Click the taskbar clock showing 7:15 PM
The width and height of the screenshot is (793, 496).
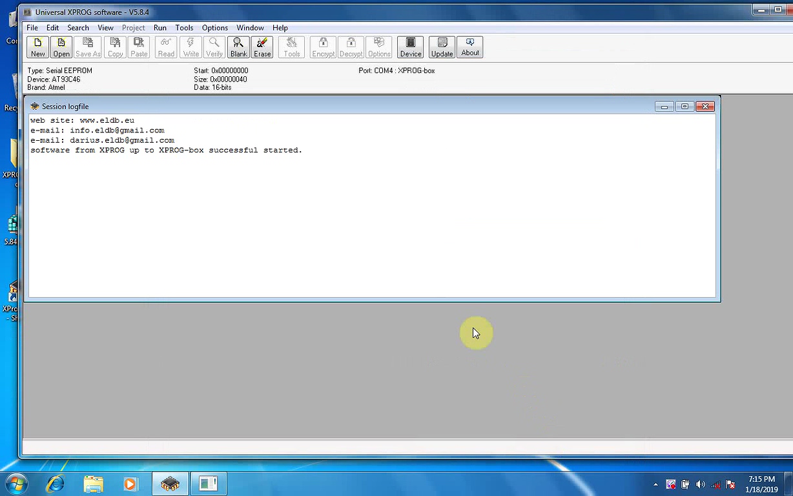point(762,484)
